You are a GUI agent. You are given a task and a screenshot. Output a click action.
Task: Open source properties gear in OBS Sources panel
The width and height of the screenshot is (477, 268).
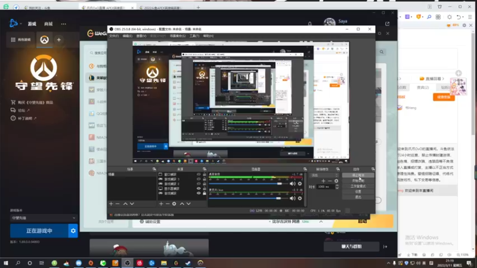pos(174,204)
